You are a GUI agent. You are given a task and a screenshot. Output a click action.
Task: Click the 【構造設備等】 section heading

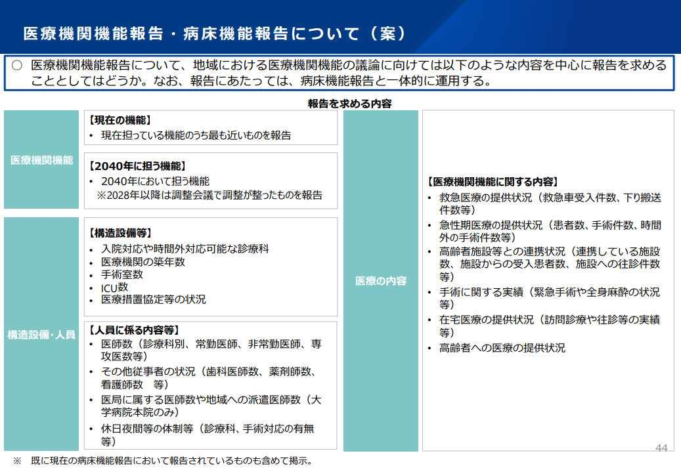pyautogui.click(x=120, y=232)
